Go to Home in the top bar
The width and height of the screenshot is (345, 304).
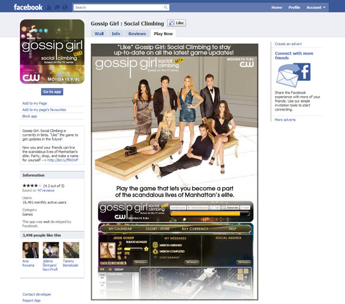coord(277,7)
